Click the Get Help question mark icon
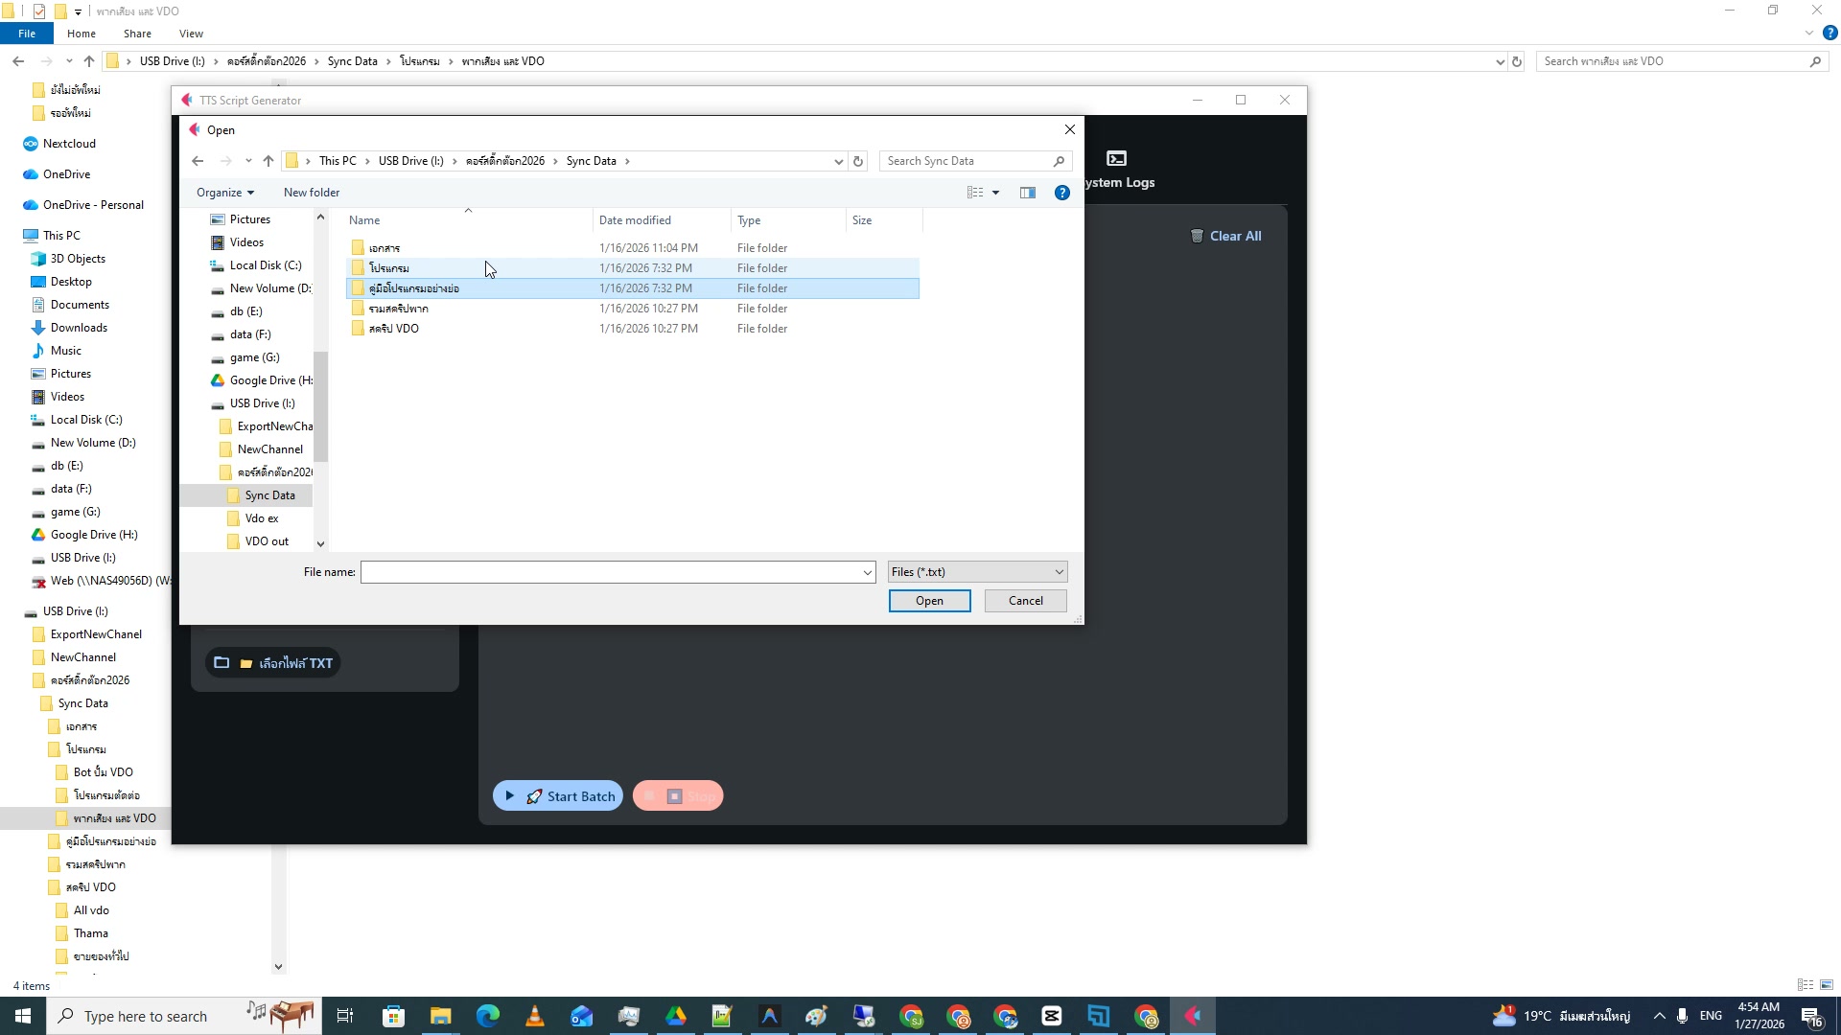This screenshot has width=1841, height=1035. click(1061, 193)
